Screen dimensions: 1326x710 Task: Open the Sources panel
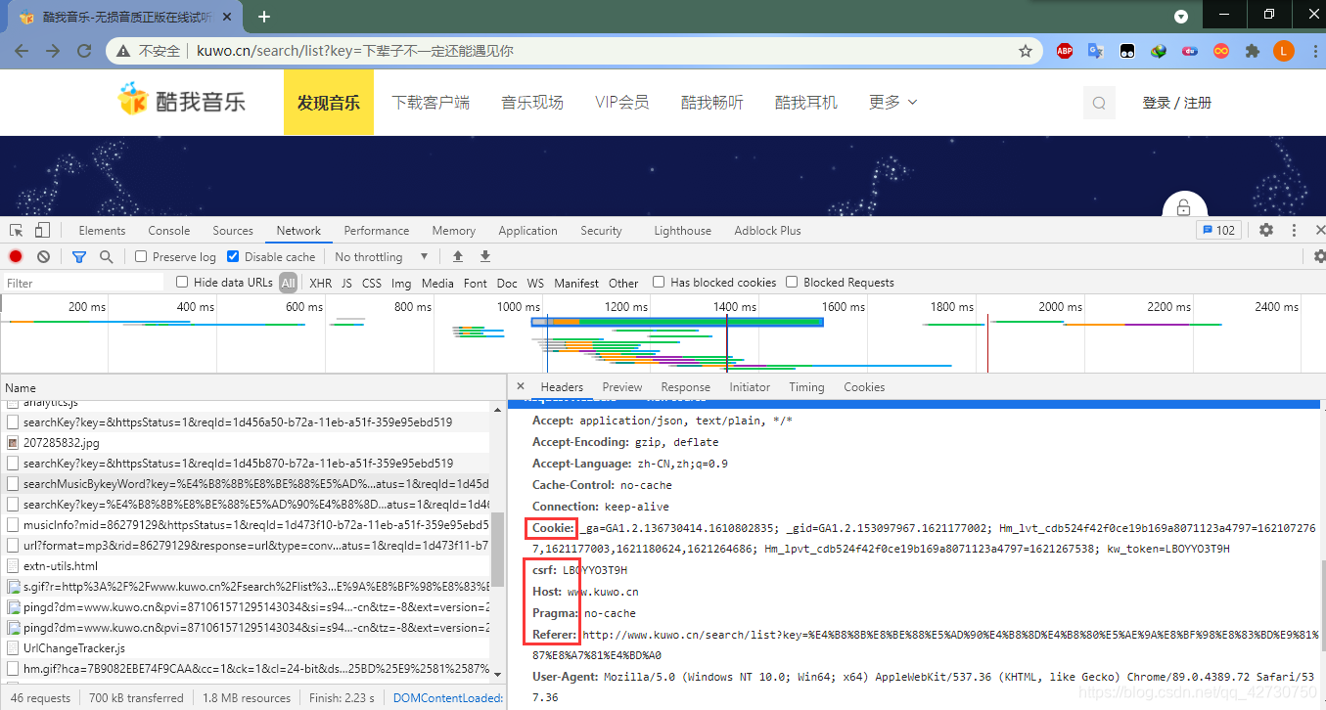[233, 231]
